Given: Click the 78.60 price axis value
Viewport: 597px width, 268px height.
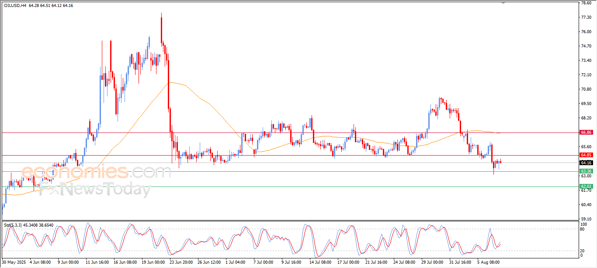Looking at the screenshot, I should click(x=586, y=3).
